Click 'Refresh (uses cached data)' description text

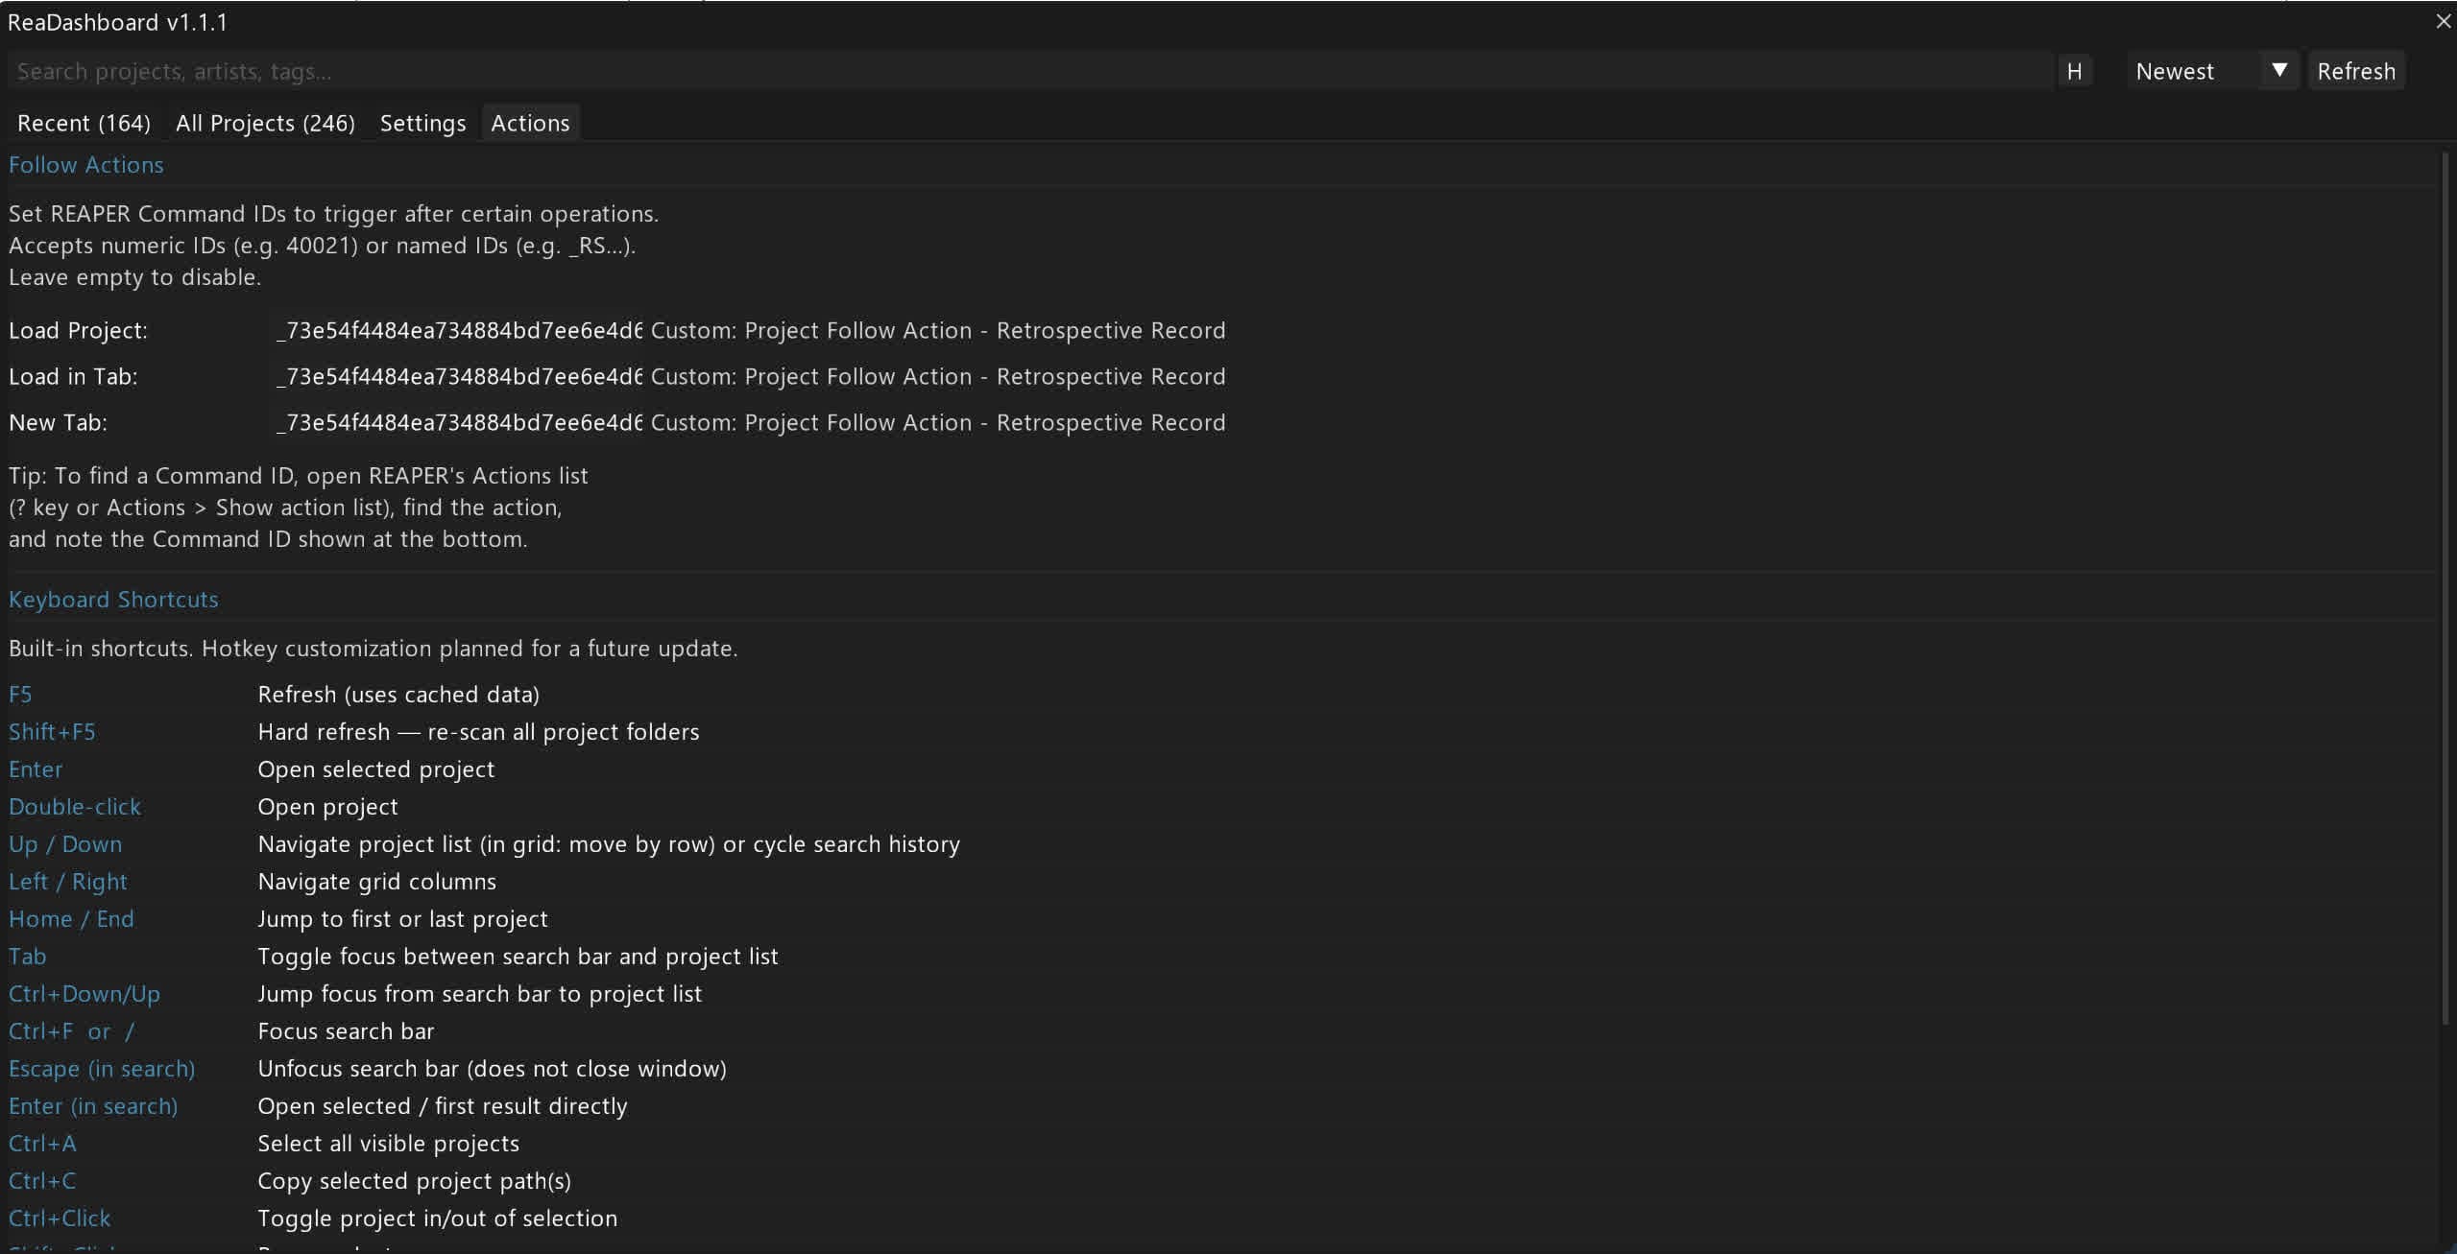tap(398, 695)
